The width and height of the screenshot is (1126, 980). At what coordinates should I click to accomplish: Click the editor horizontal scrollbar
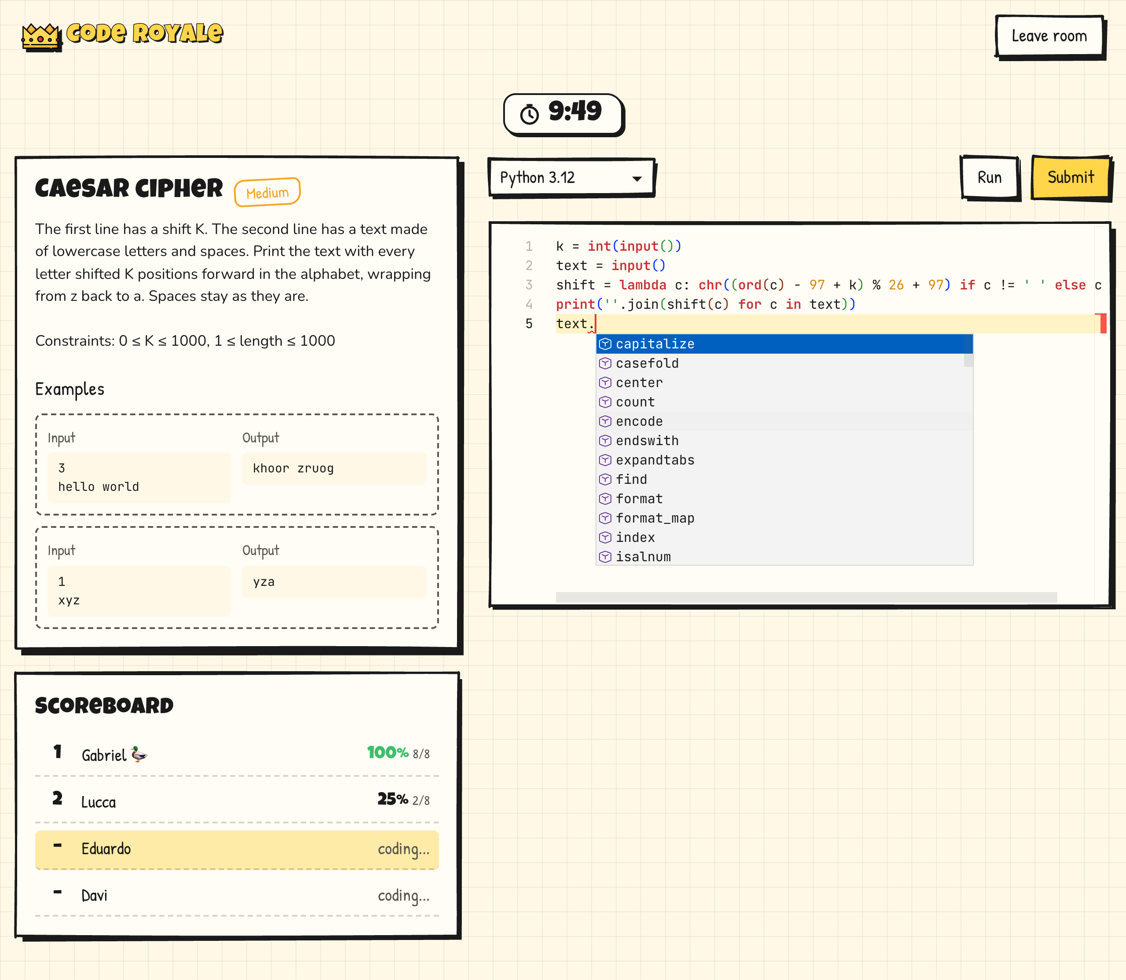point(806,597)
